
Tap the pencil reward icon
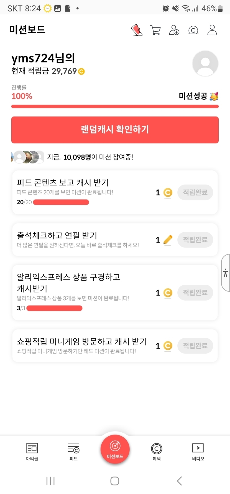pyautogui.click(x=168, y=240)
